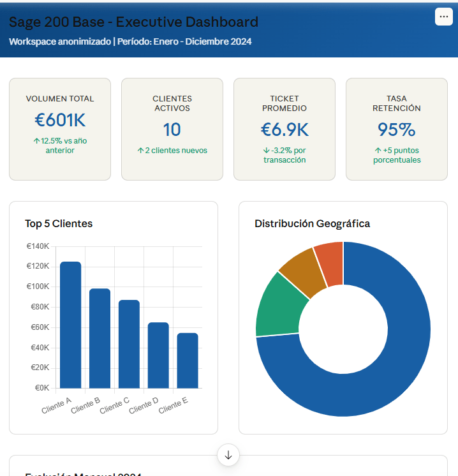Click the Cliente E bar
Image resolution: width=458 pixels, height=476 pixels.
click(x=188, y=361)
